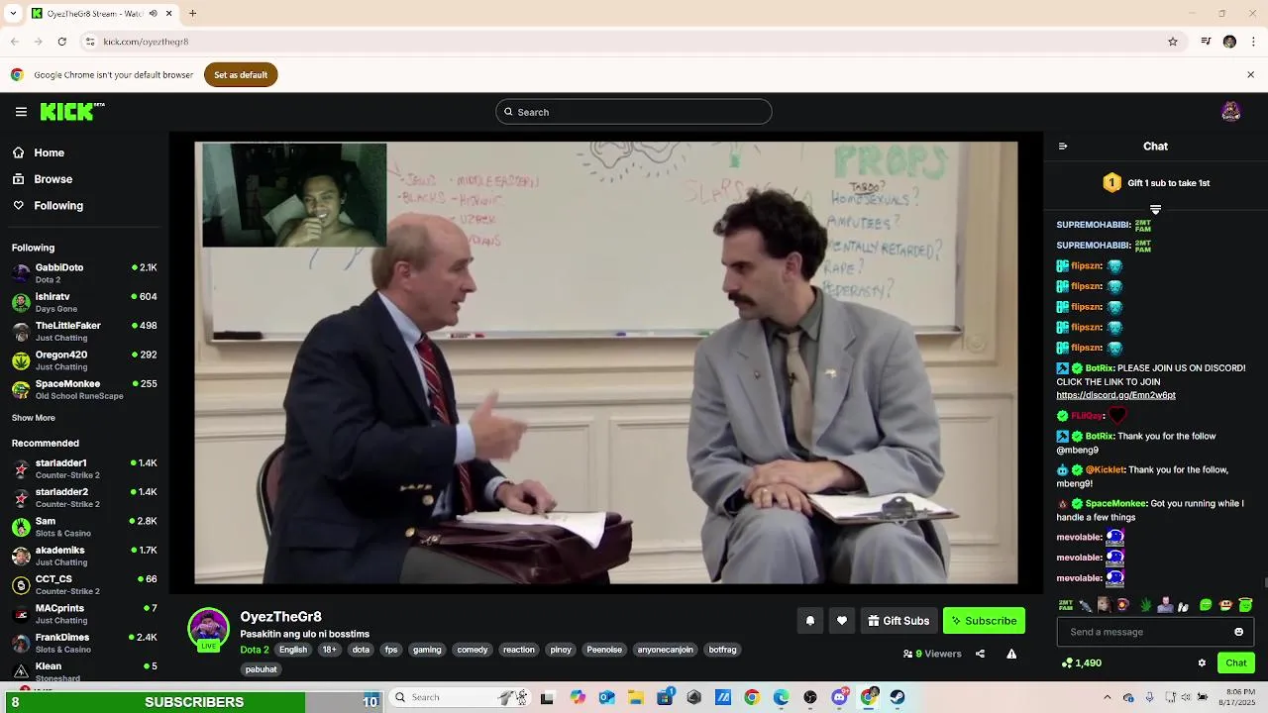The image size is (1268, 713).
Task: Dismiss the default browser infobar
Action: pos(1250,75)
